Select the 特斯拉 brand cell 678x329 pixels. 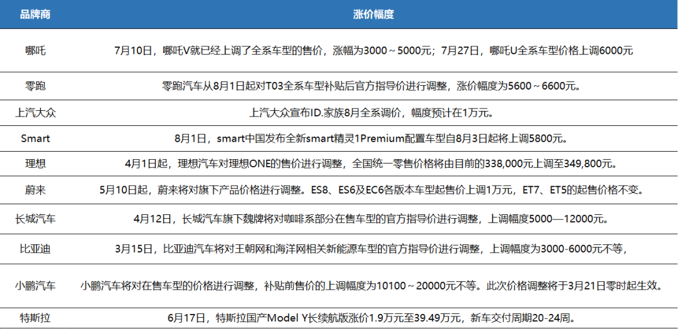[x=35, y=318]
